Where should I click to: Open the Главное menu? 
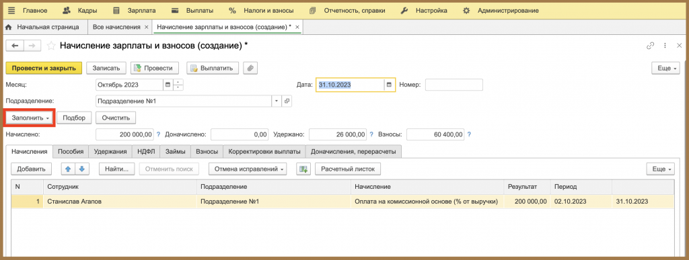(x=35, y=11)
